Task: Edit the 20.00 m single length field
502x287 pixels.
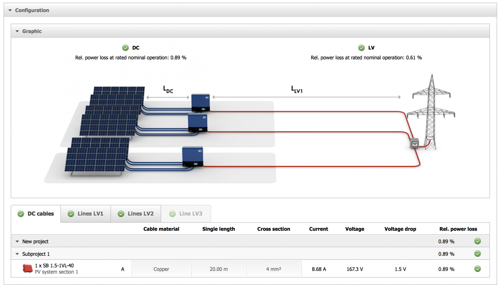Action: (x=219, y=269)
